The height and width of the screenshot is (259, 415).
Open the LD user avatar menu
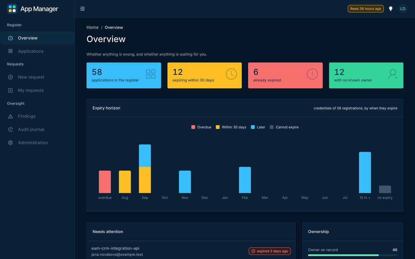coord(403,9)
